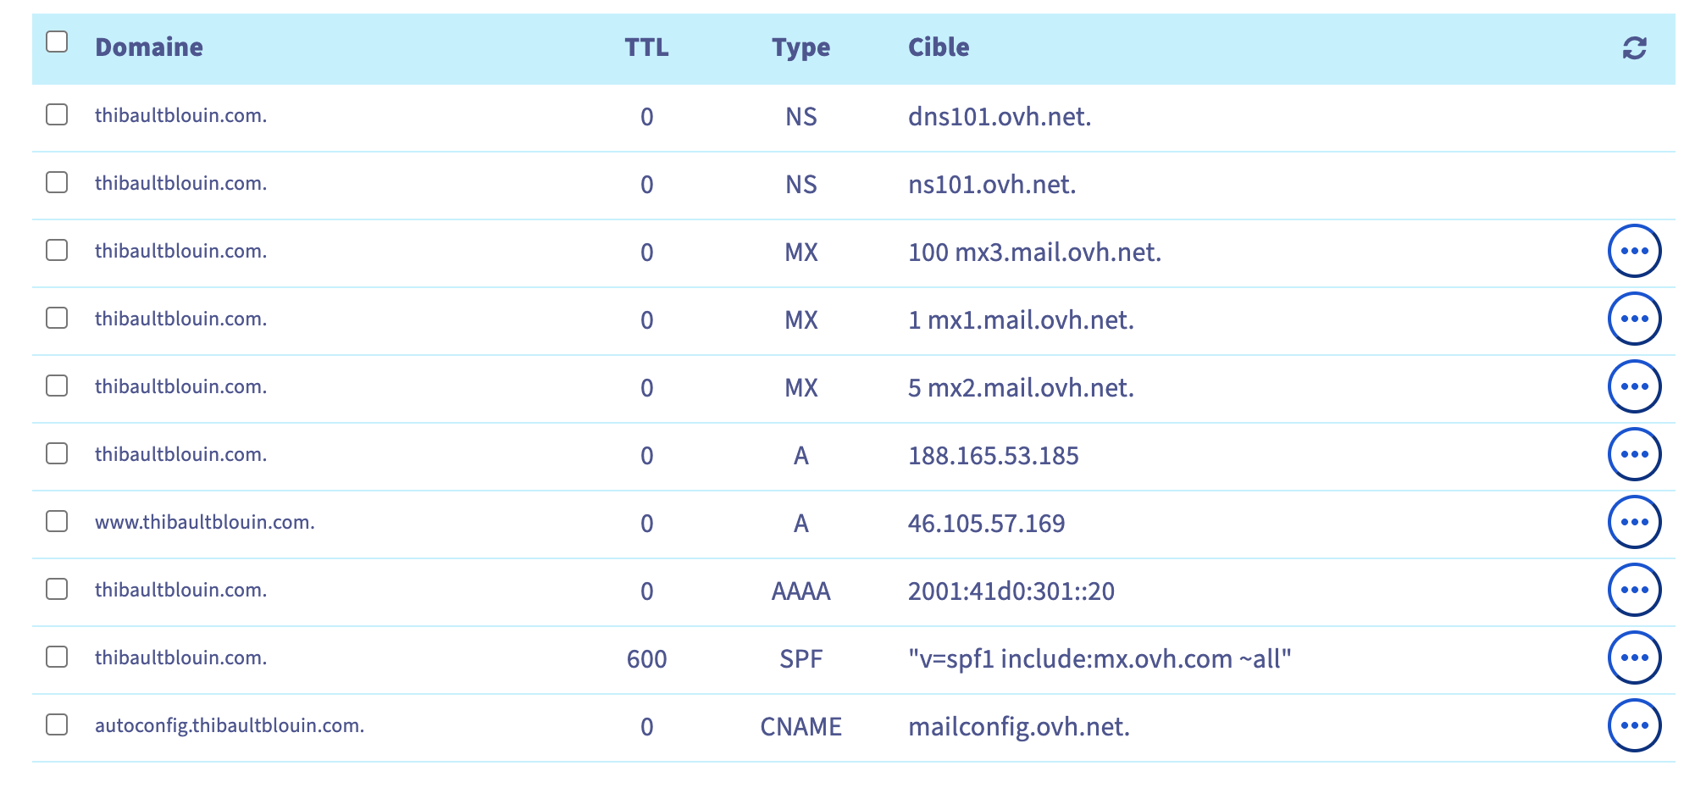Select the autoconfig CNAME record checkbox
Screen dimensions: 1684x788
click(x=57, y=724)
